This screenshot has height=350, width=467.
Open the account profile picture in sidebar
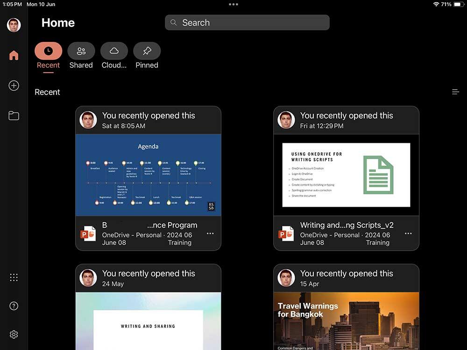pyautogui.click(x=14, y=25)
